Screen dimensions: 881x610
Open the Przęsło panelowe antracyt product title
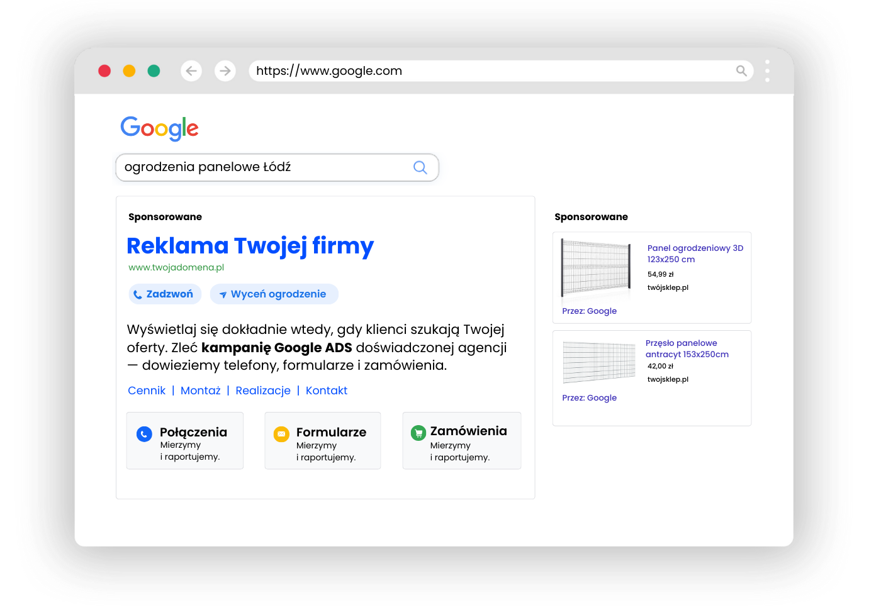pyautogui.click(x=687, y=348)
